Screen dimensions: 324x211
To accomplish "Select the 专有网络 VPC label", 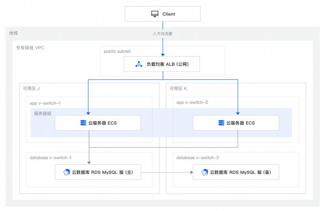I will tap(30, 48).
